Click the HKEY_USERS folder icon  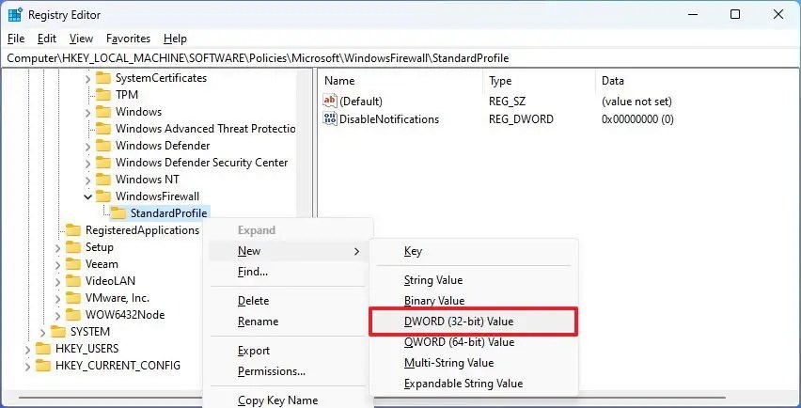pyautogui.click(x=43, y=349)
